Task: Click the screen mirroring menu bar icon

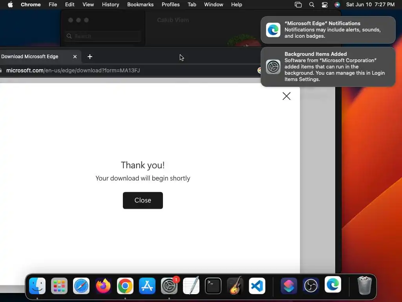Action: [298, 5]
